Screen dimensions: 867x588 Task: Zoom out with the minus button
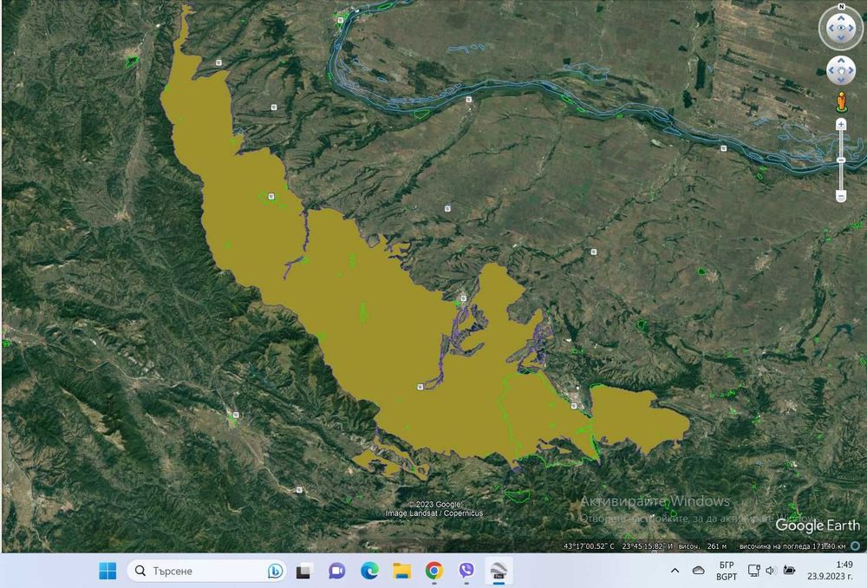click(x=841, y=196)
